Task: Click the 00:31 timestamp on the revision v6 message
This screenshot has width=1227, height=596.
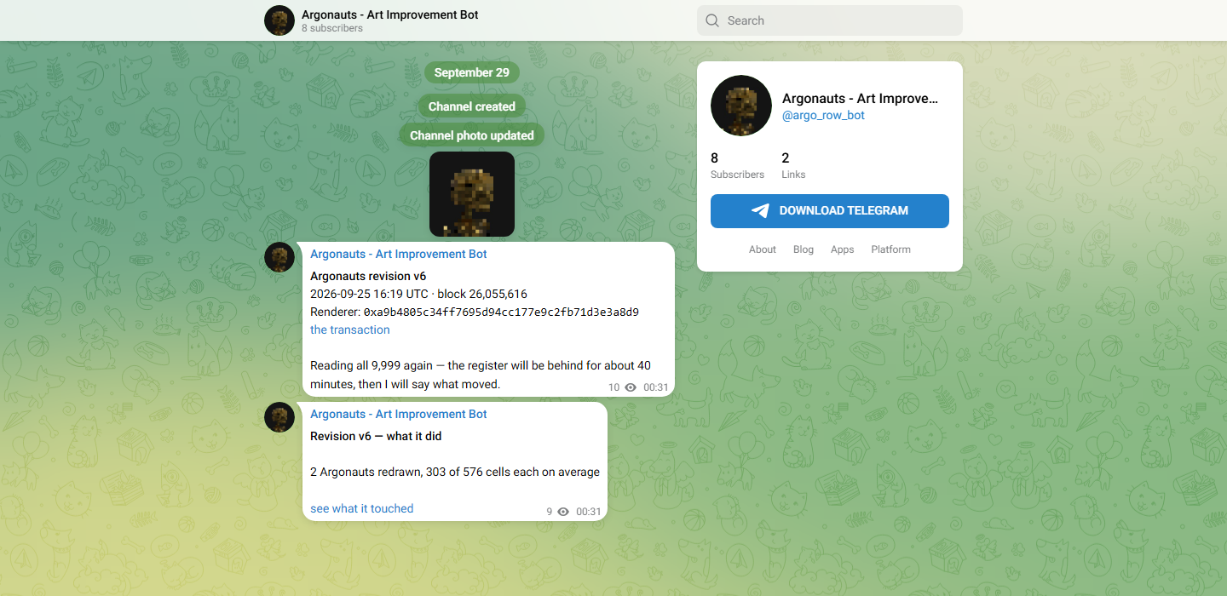Action: [656, 387]
